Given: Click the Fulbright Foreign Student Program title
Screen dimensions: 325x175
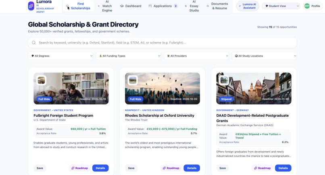Looking at the screenshot, I should [x=63, y=115].
